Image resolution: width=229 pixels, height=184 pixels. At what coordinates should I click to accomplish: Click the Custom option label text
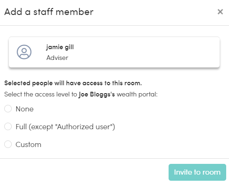pyautogui.click(x=29, y=145)
